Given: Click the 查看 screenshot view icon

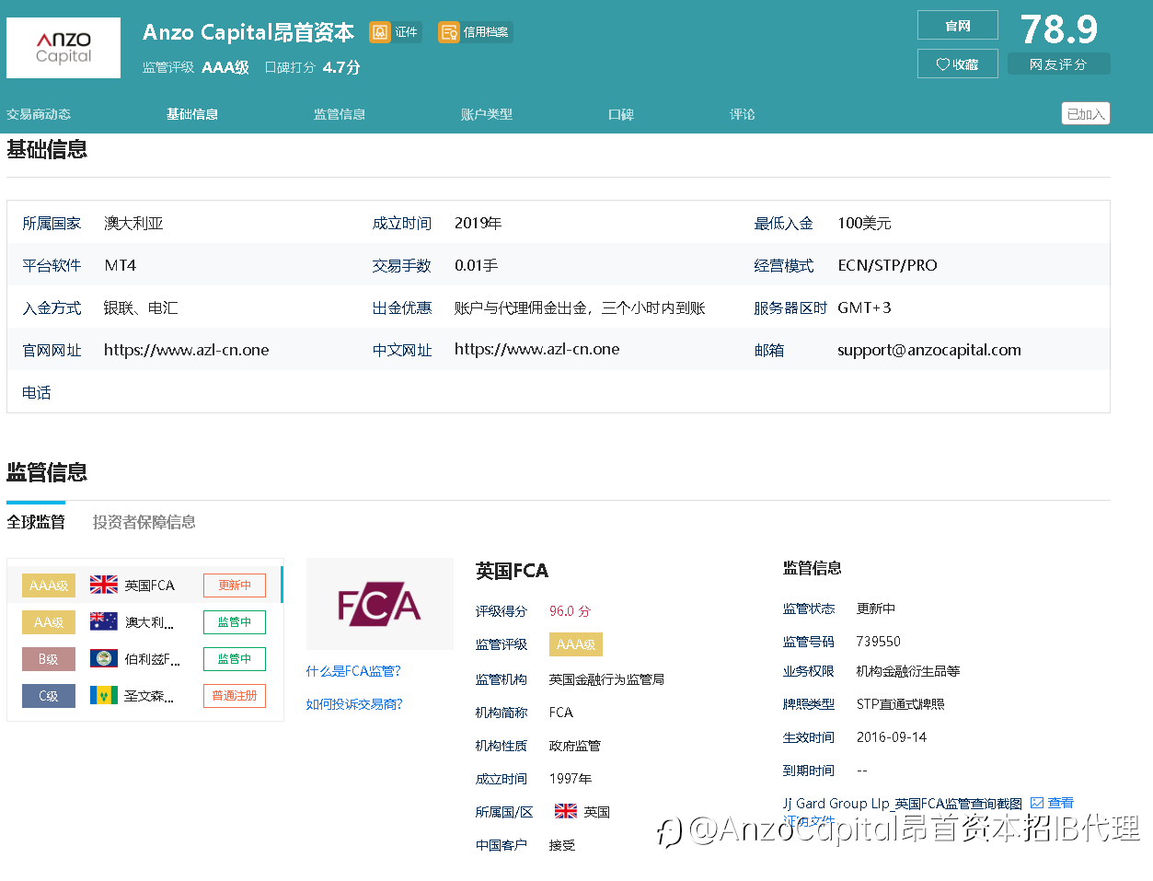Looking at the screenshot, I should (x=1037, y=803).
